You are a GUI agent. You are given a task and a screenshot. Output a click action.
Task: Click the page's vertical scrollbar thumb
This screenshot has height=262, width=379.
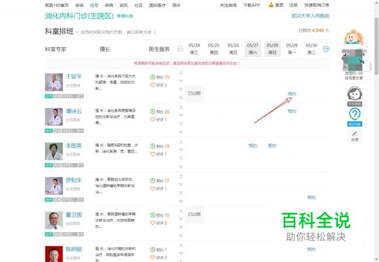376,46
